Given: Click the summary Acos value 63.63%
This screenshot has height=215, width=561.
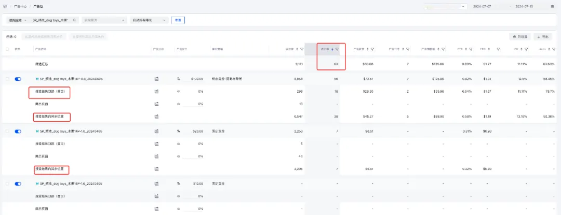Looking at the screenshot, I should click(550, 64).
